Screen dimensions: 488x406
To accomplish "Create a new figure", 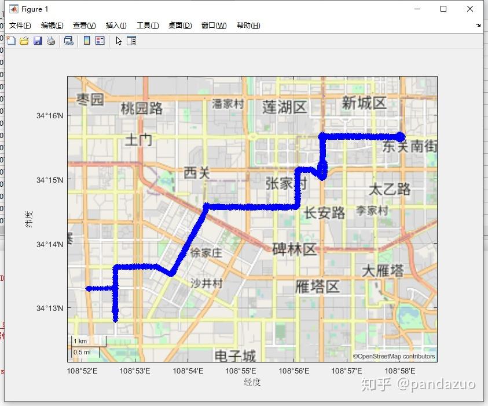I will (x=10, y=41).
